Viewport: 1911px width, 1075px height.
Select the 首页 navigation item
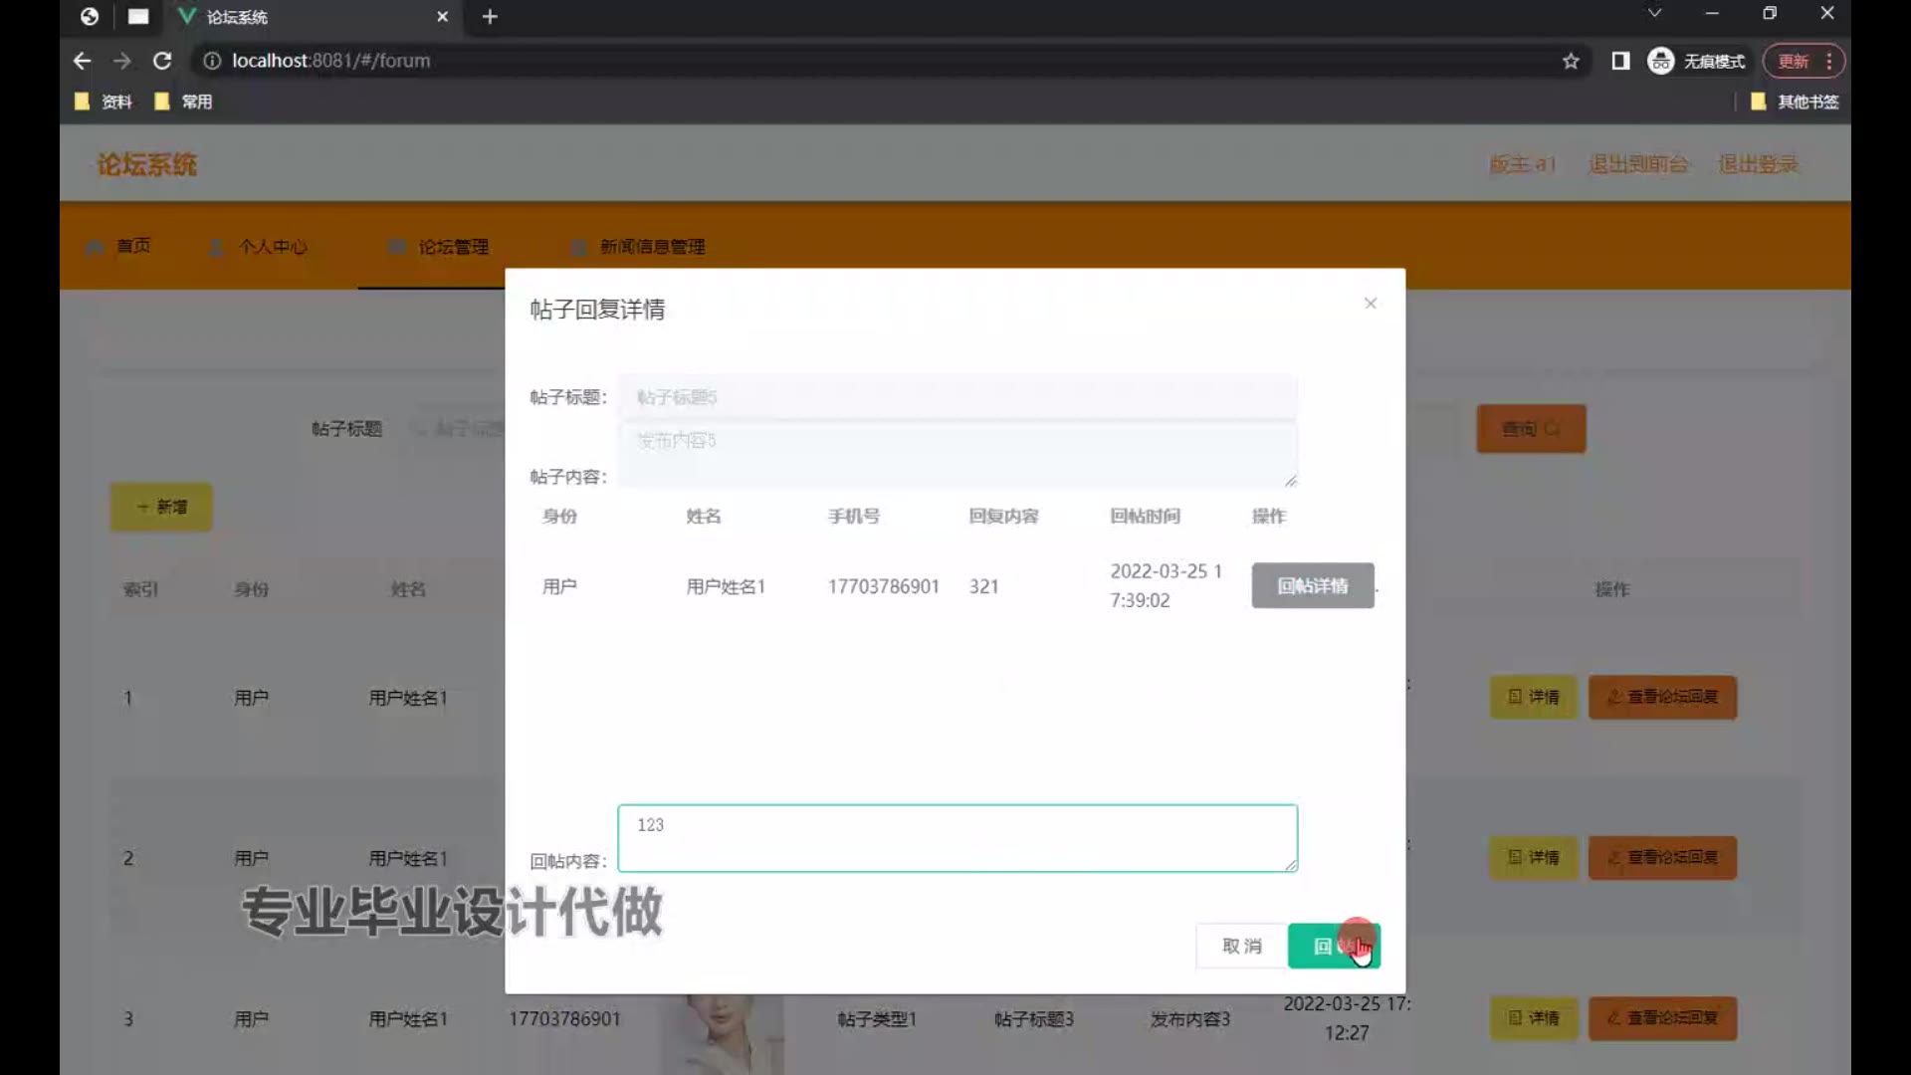(118, 246)
